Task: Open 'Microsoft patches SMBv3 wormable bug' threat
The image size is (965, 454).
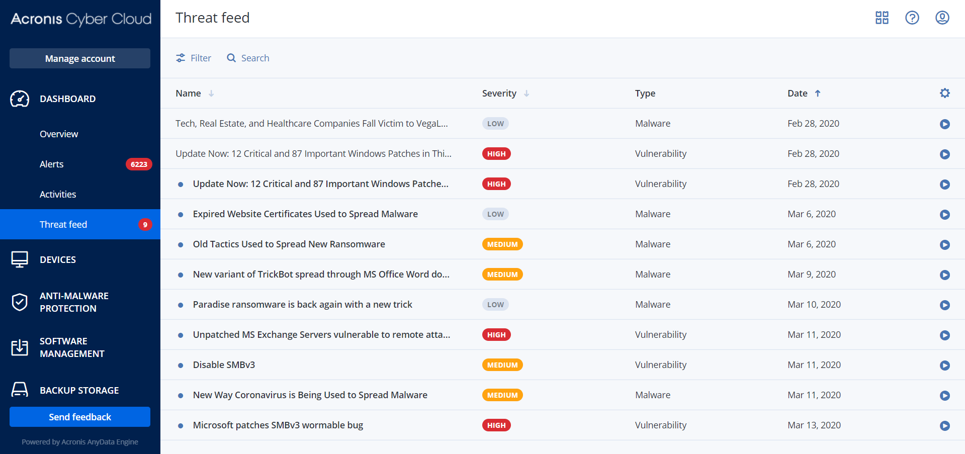Action: coord(278,425)
